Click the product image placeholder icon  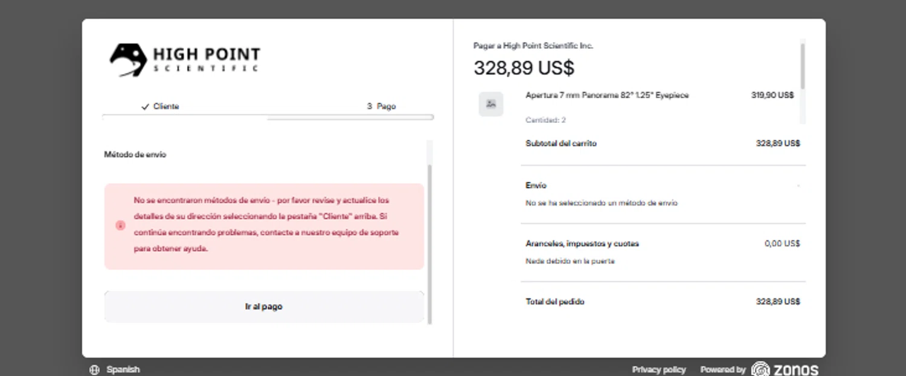(x=491, y=104)
